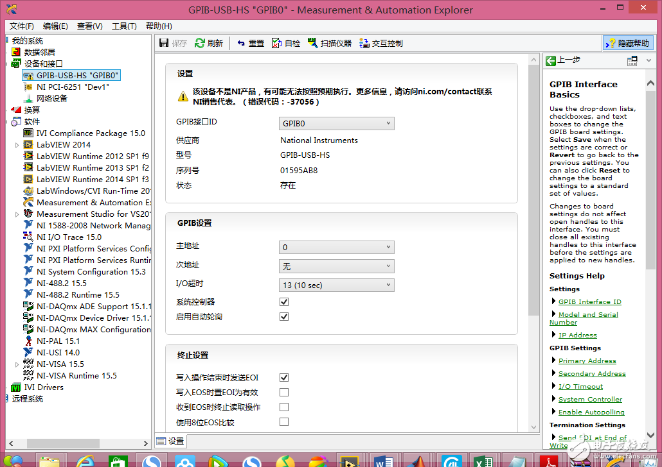The height and width of the screenshot is (467, 662).
Task: Select NI-DAQmx Device Driver icon
Action: (28, 318)
